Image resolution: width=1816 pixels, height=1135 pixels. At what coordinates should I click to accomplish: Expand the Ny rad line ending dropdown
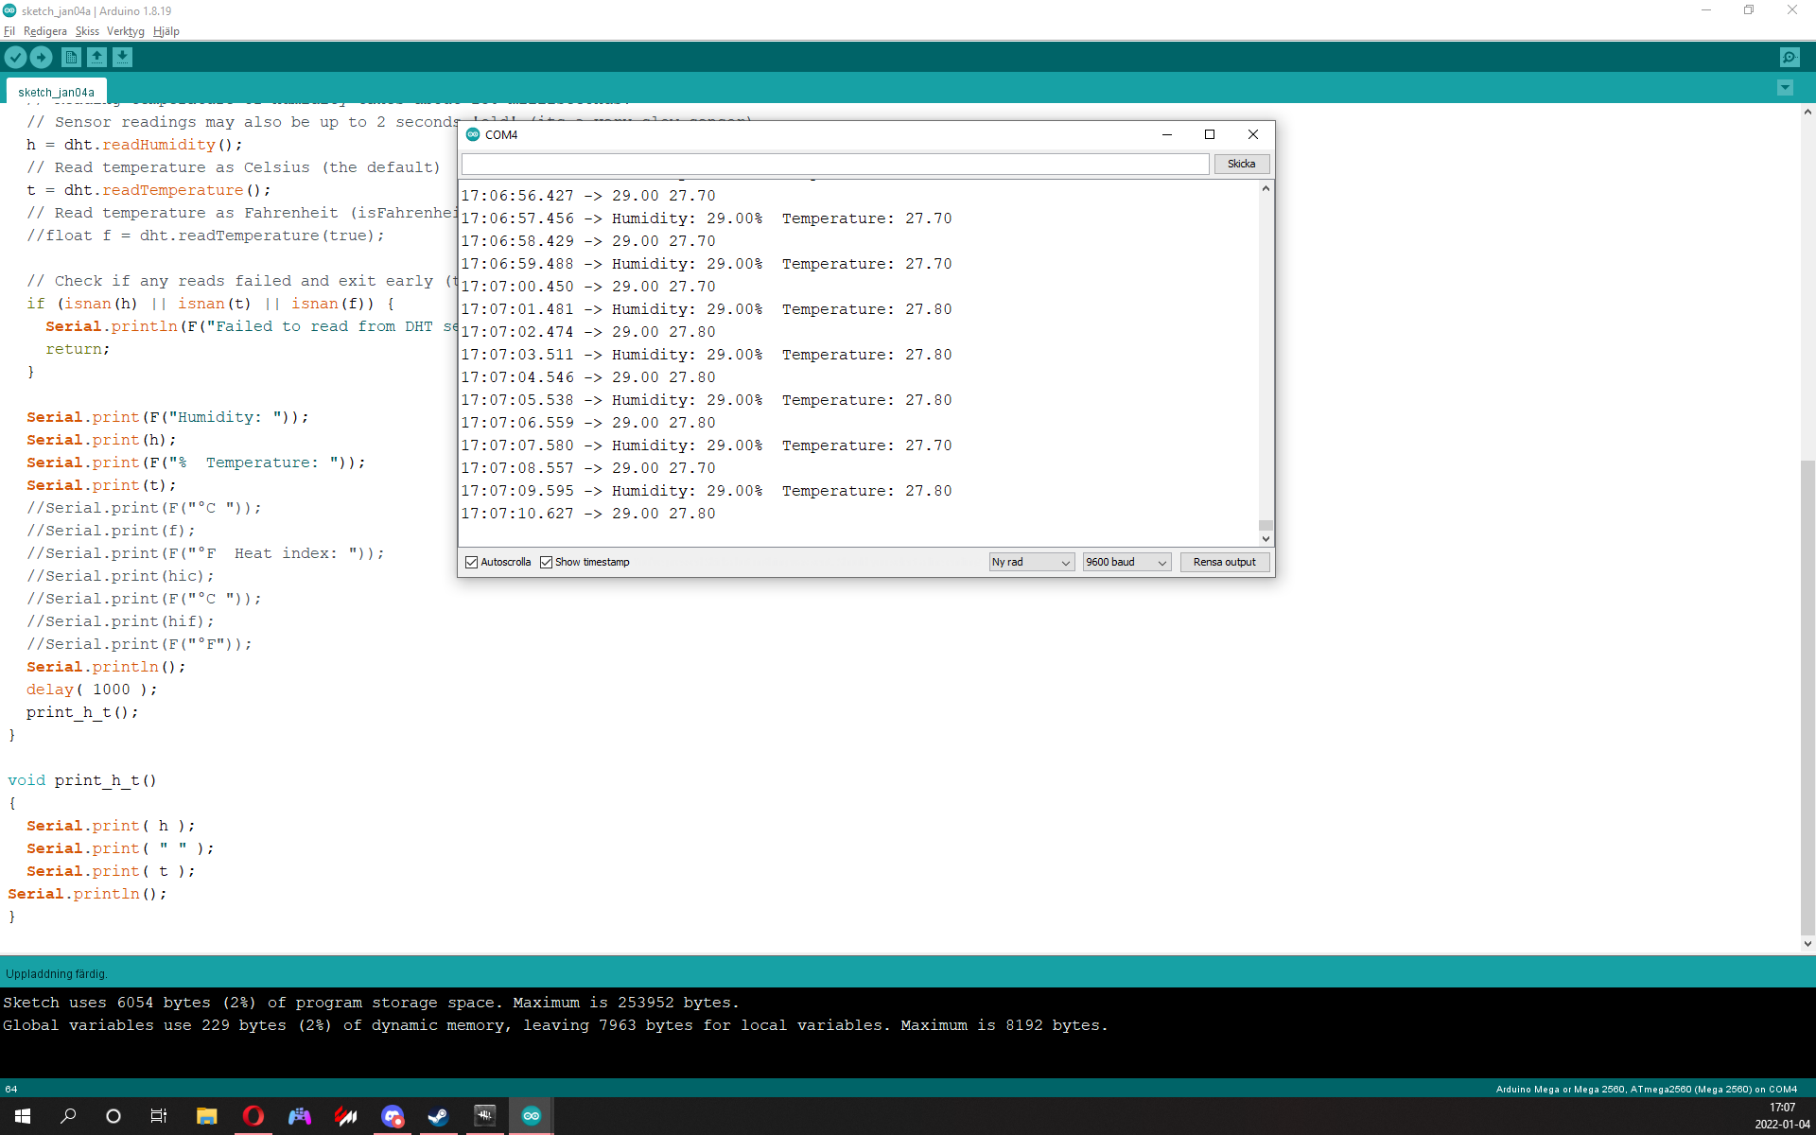tap(1031, 562)
